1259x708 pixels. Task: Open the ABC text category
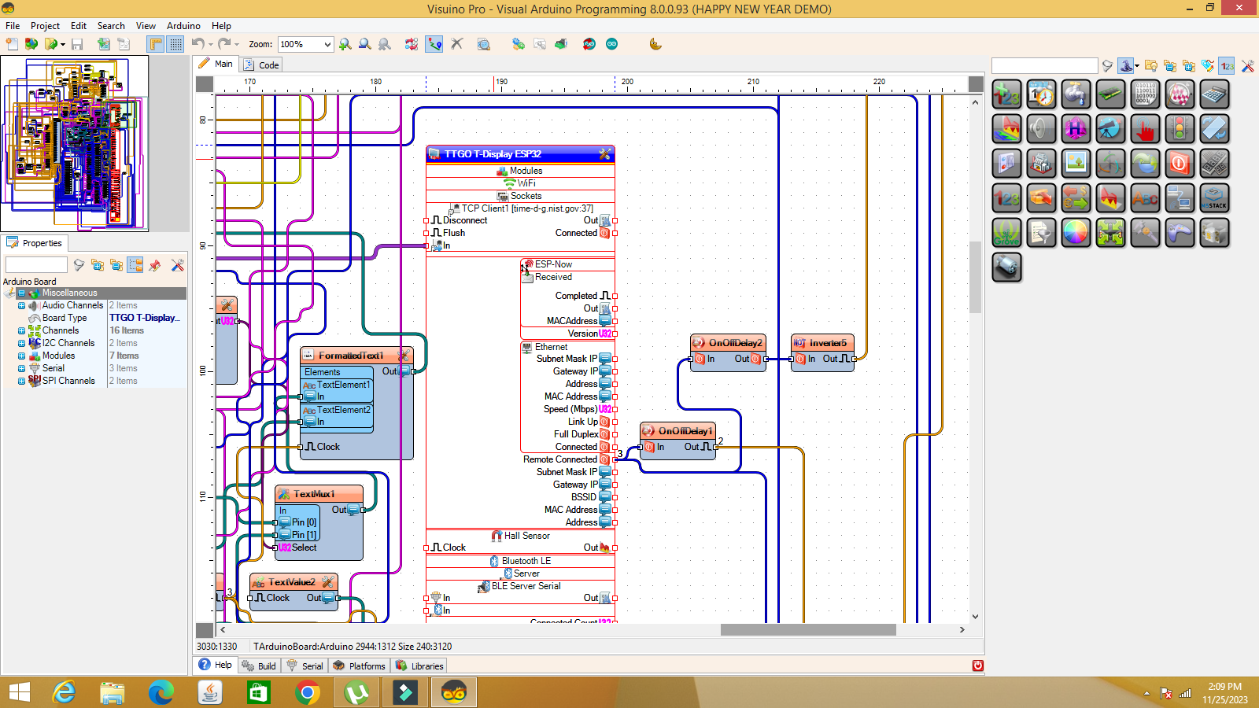point(1145,198)
